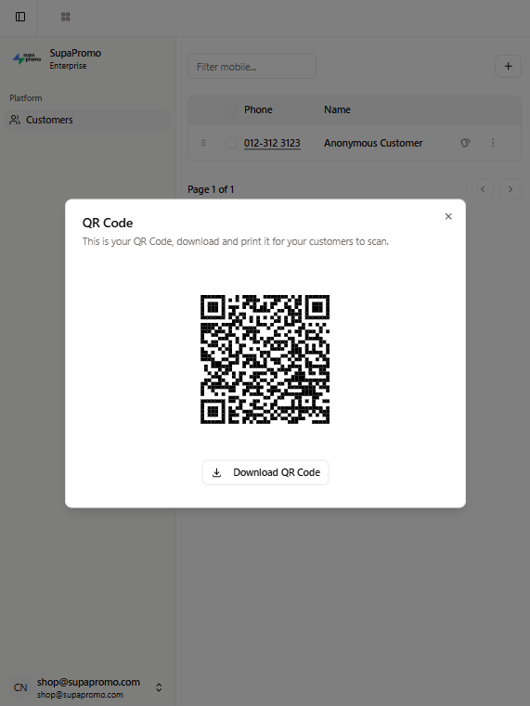Click the QR code image

tap(265, 359)
